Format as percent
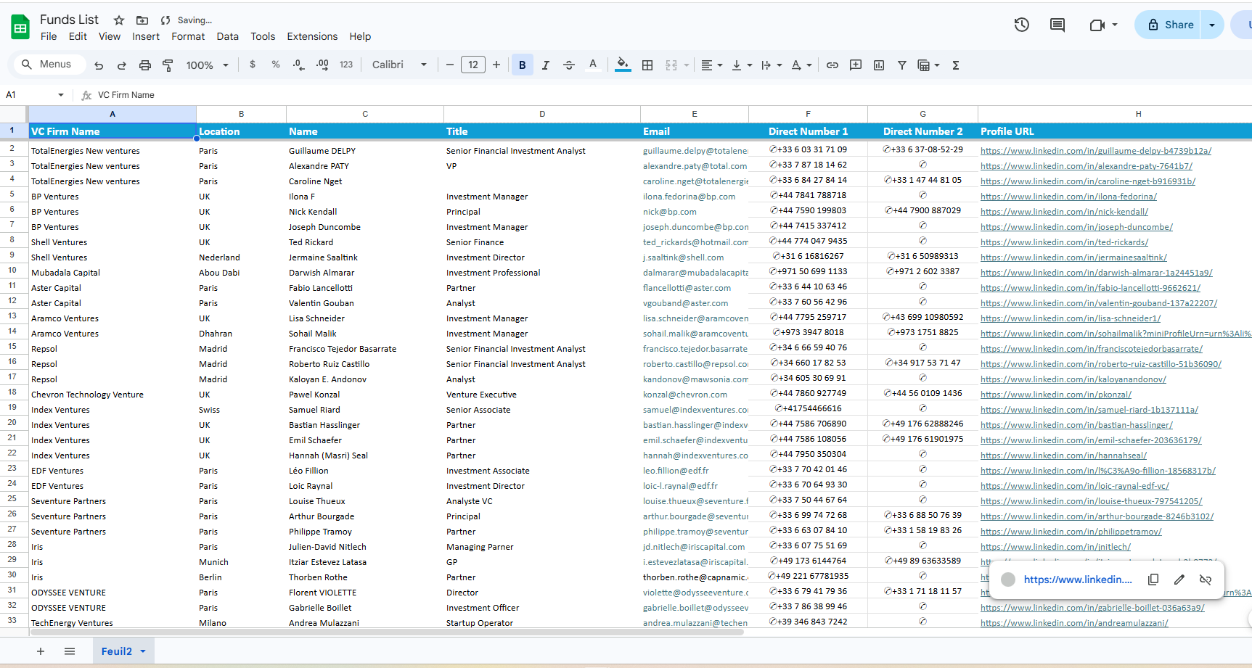This screenshot has height=668, width=1252. [x=276, y=65]
